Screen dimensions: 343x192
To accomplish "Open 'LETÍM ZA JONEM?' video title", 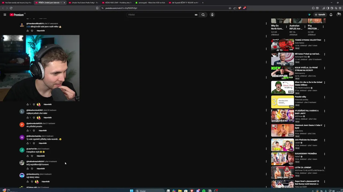I will (x=303, y=167).
